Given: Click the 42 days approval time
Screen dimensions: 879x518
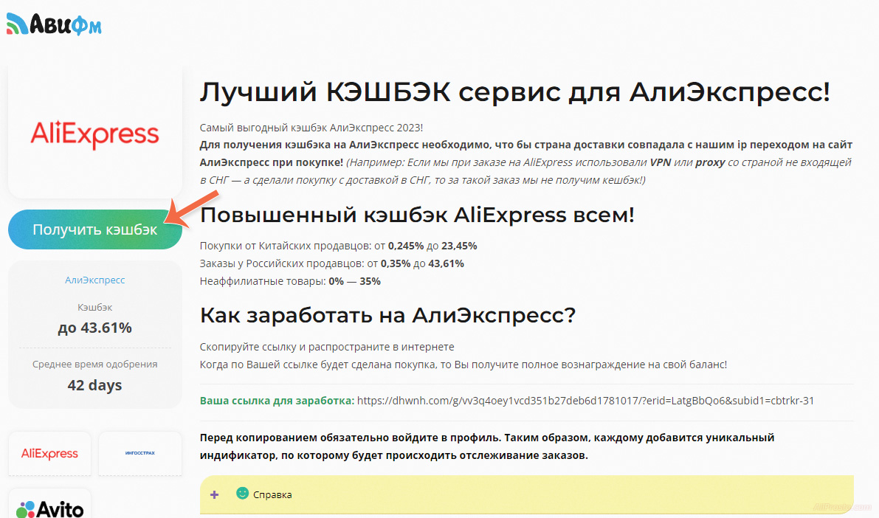Looking at the screenshot, I should click(94, 385).
